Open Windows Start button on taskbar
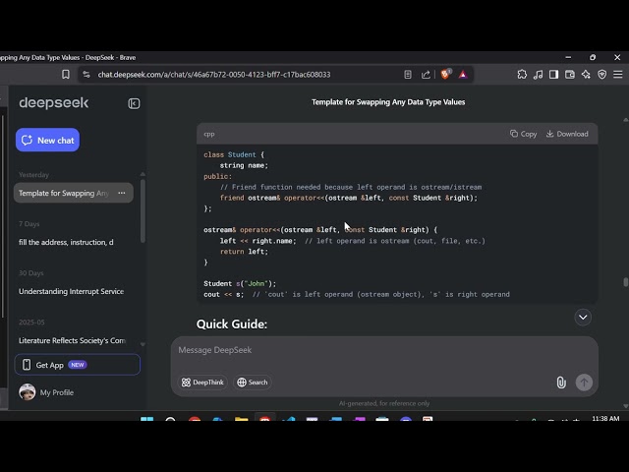 (x=146, y=419)
